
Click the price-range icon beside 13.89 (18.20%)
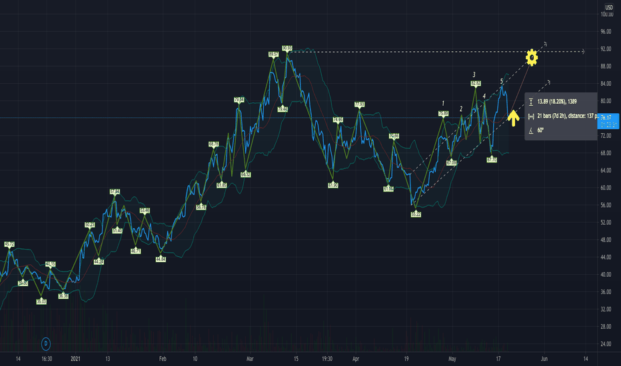pyautogui.click(x=531, y=102)
